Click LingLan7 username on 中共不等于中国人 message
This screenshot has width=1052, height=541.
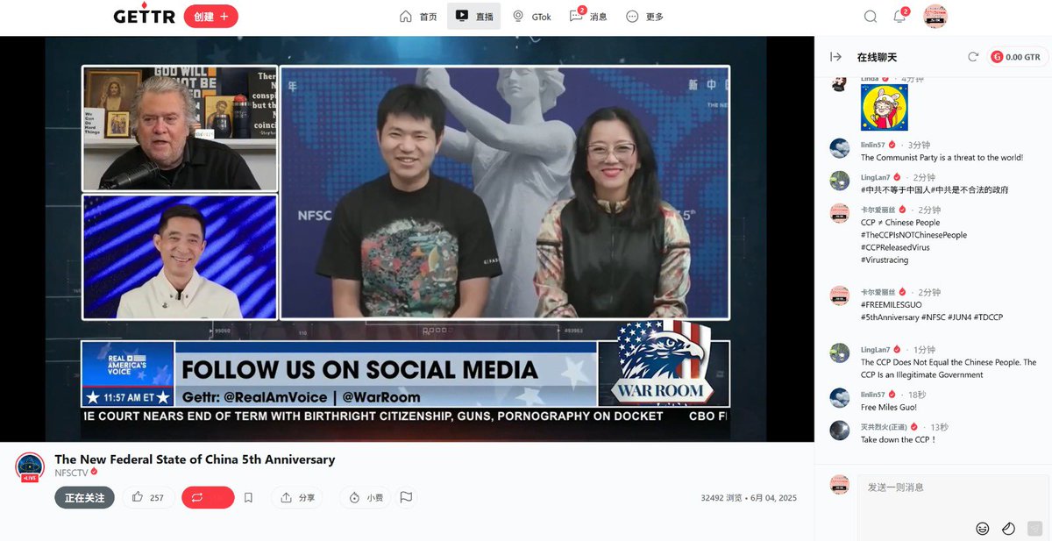coord(875,177)
